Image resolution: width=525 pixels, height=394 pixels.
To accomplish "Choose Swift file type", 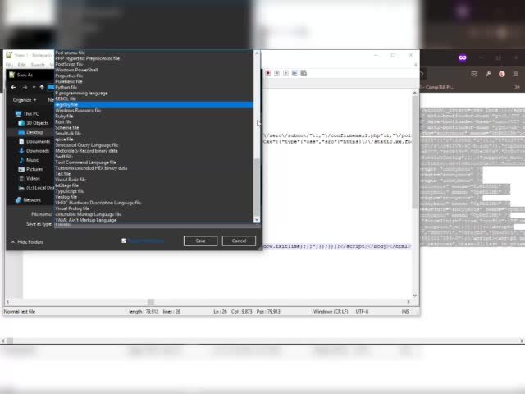I will [x=153, y=157].
